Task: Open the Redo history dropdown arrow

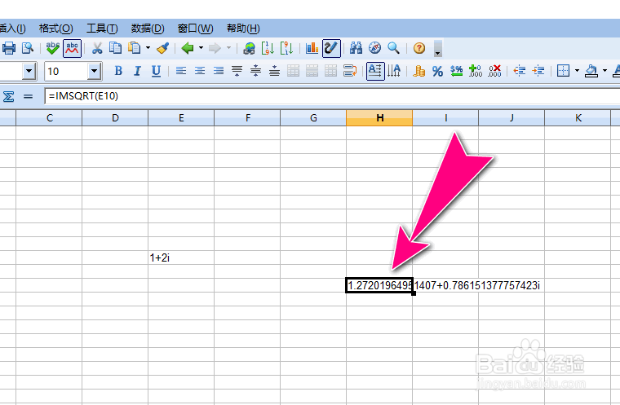Action: [228, 48]
